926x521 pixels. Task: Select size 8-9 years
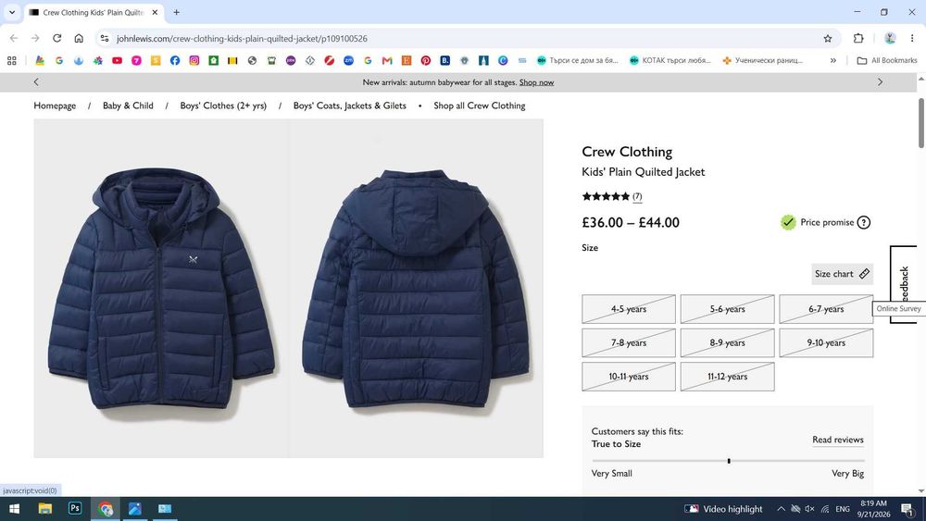(x=727, y=342)
